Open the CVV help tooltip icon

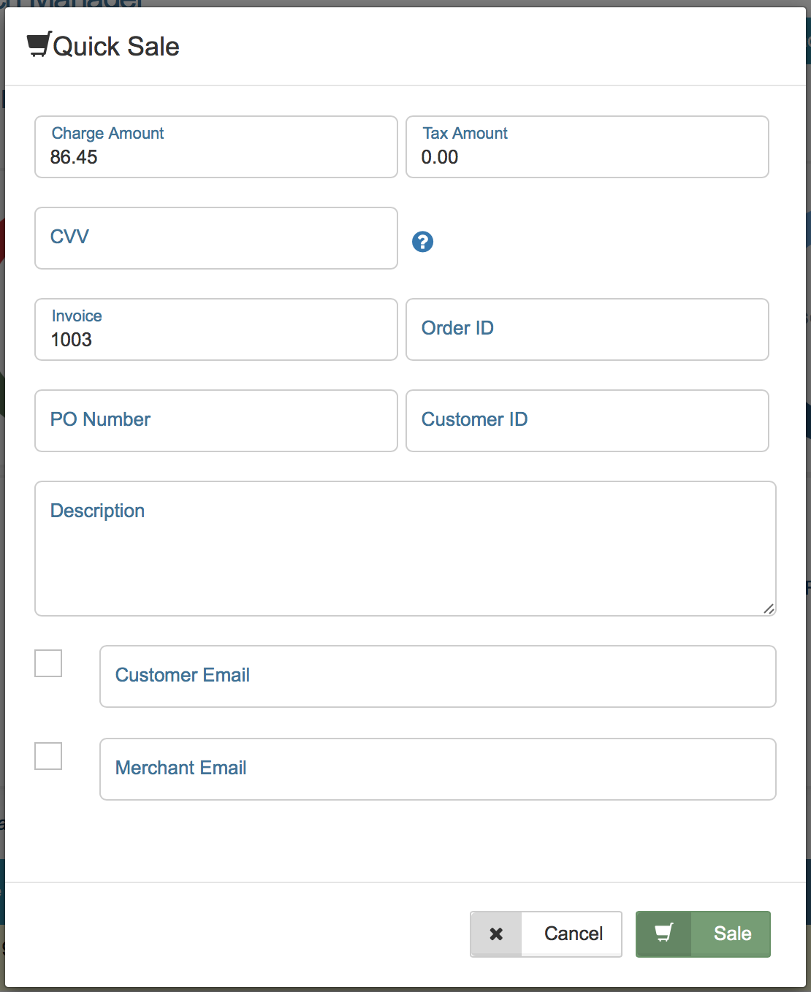pos(422,241)
